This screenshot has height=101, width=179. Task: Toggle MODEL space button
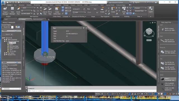[x=98, y=94]
